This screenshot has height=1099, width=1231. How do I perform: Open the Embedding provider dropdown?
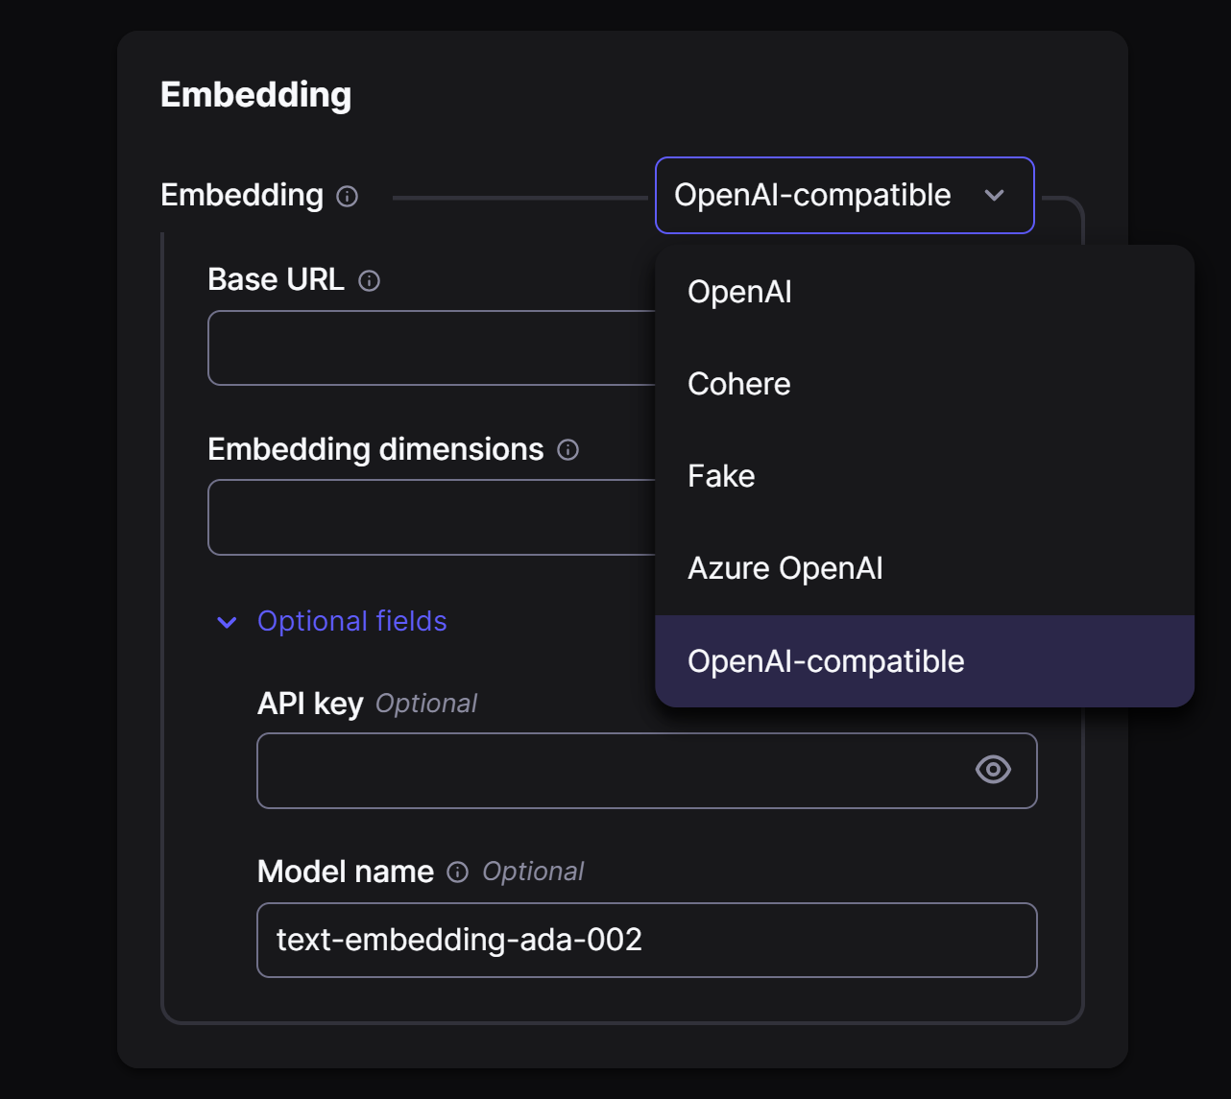[x=844, y=196]
